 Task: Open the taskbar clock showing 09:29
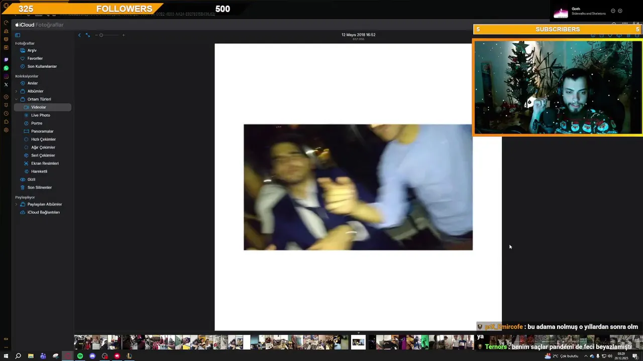coord(621,356)
